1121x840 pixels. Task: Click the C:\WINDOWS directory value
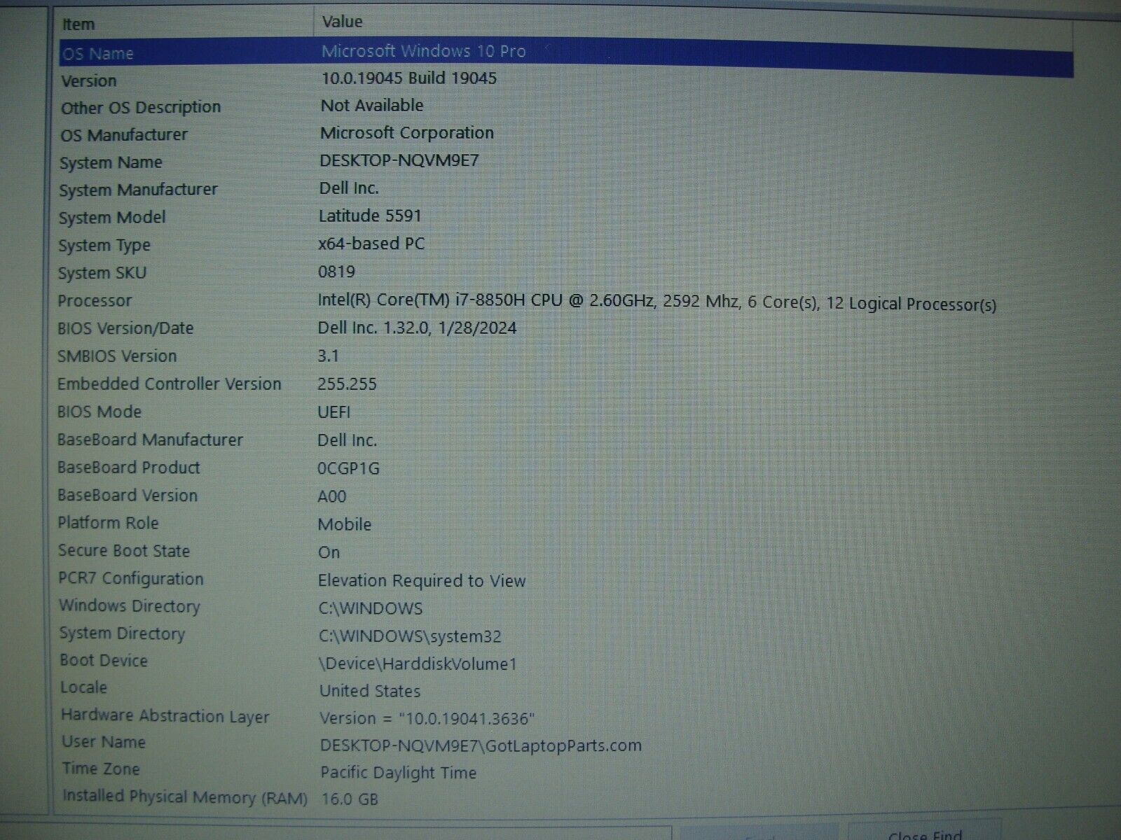(371, 608)
